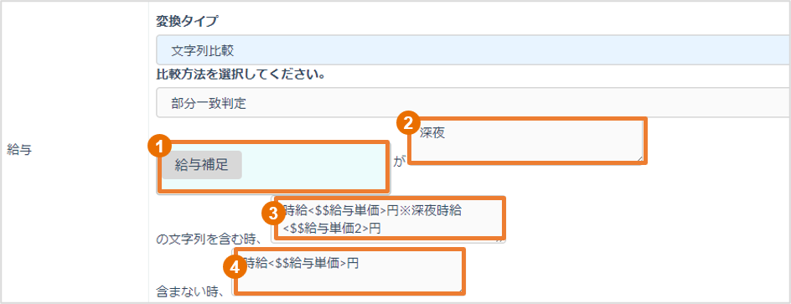The width and height of the screenshot is (791, 304).
Task: Focus the 含まない時 text area with 時給<$$給与単価>円
Action: (349, 271)
